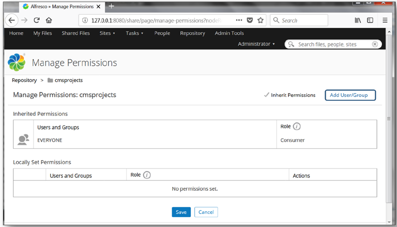Toggle the Inherit Permissions option
397x227 pixels.
(x=290, y=95)
